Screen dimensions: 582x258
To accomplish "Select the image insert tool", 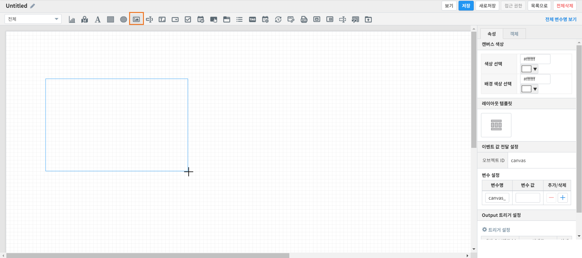I will [x=137, y=19].
